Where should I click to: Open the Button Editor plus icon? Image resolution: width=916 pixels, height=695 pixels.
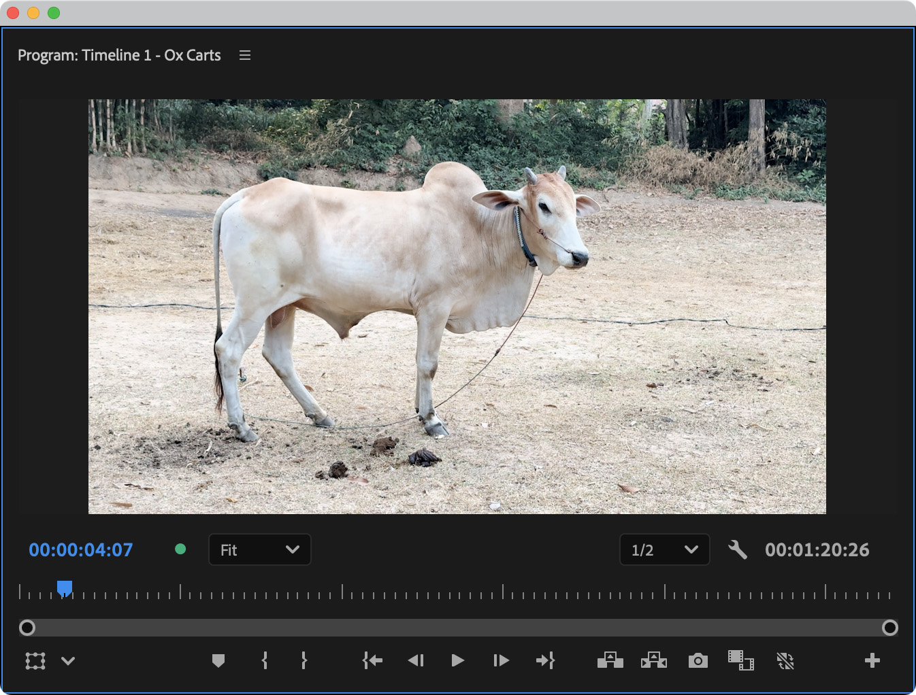pyautogui.click(x=872, y=660)
